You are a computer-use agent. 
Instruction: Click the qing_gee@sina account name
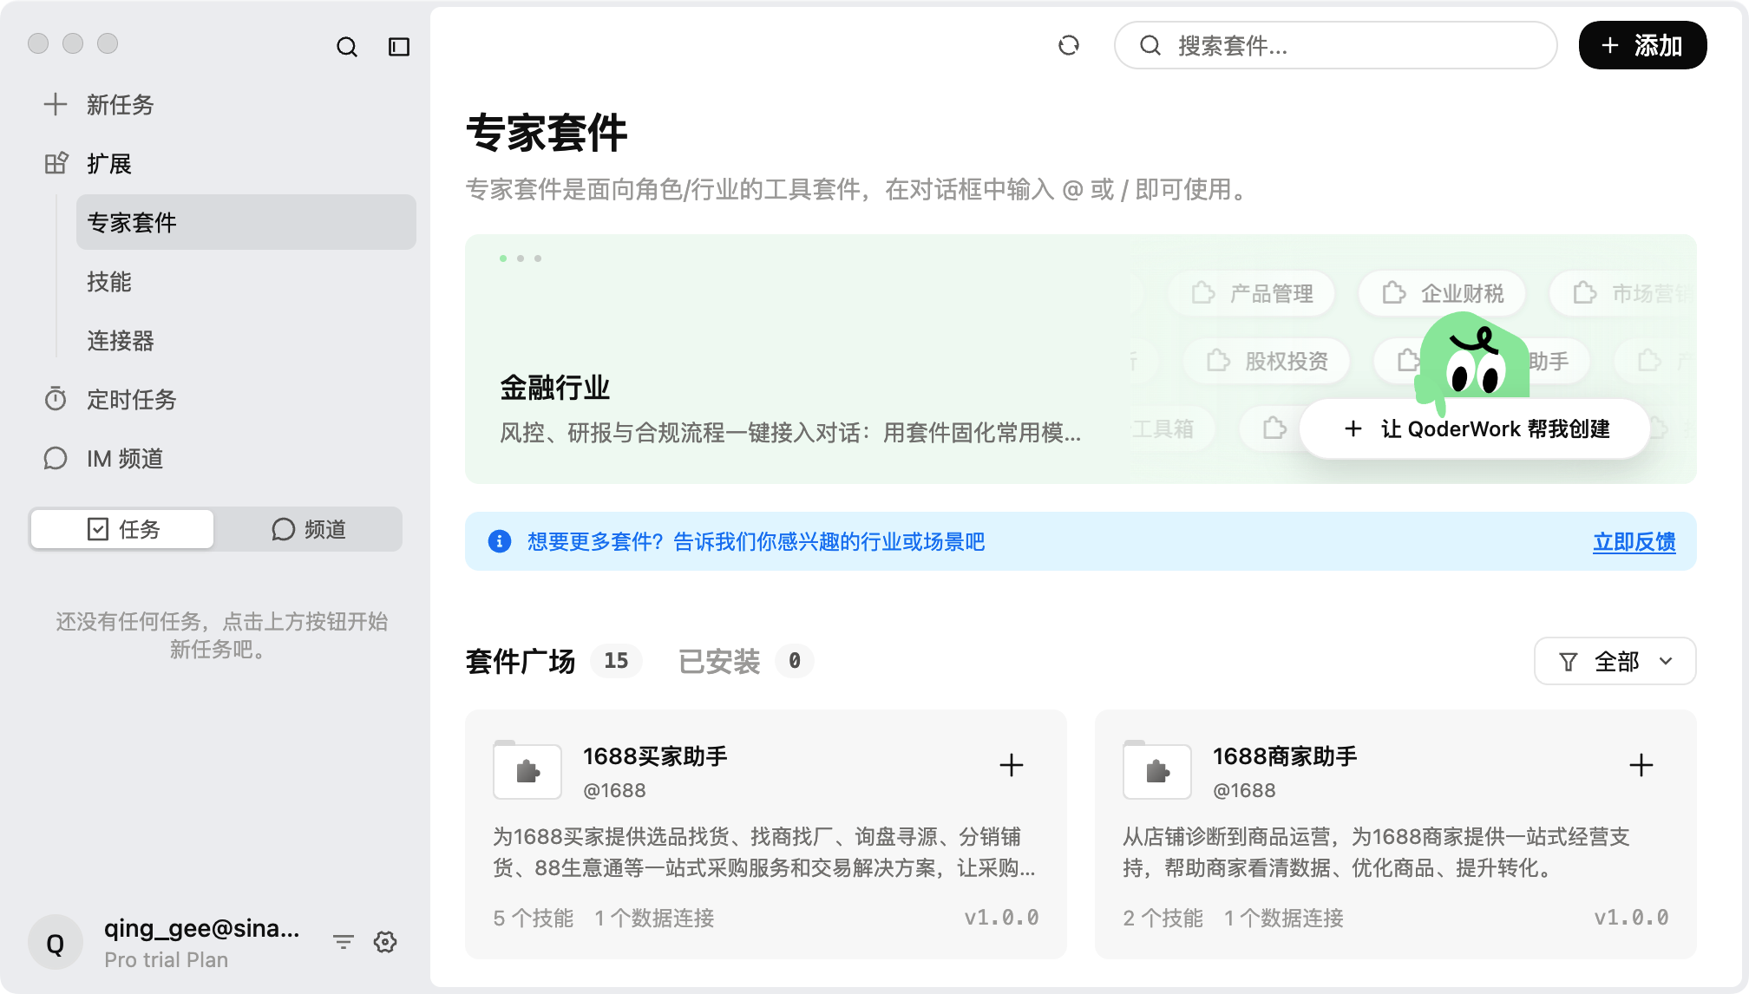tap(202, 928)
